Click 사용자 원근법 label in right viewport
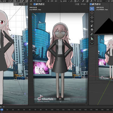The image size is (113, 113). [100, 8]
